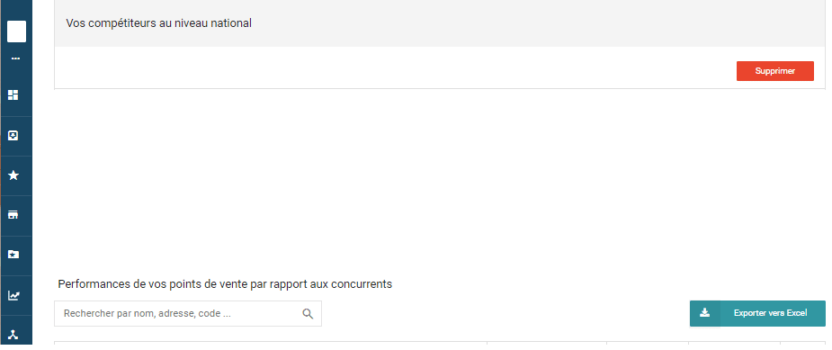Screen dimensions: 832x350
Task: Open the star favorites icon in sidebar
Action: click(13, 175)
